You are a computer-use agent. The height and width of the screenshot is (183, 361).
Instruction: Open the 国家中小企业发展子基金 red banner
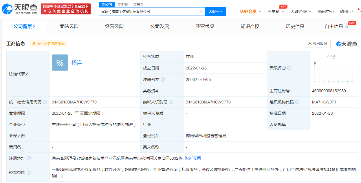[x=66, y=9]
